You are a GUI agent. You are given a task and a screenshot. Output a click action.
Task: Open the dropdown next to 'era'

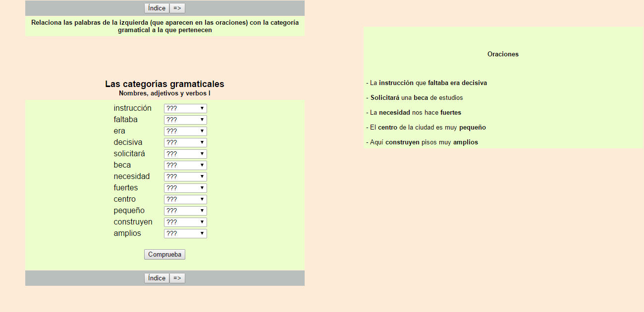click(x=185, y=131)
